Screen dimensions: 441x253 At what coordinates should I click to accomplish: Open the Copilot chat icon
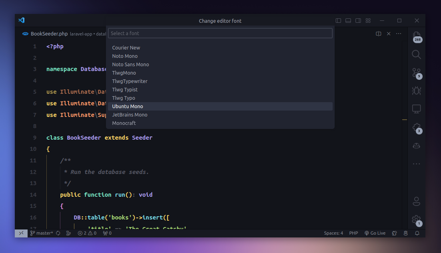pos(417,146)
